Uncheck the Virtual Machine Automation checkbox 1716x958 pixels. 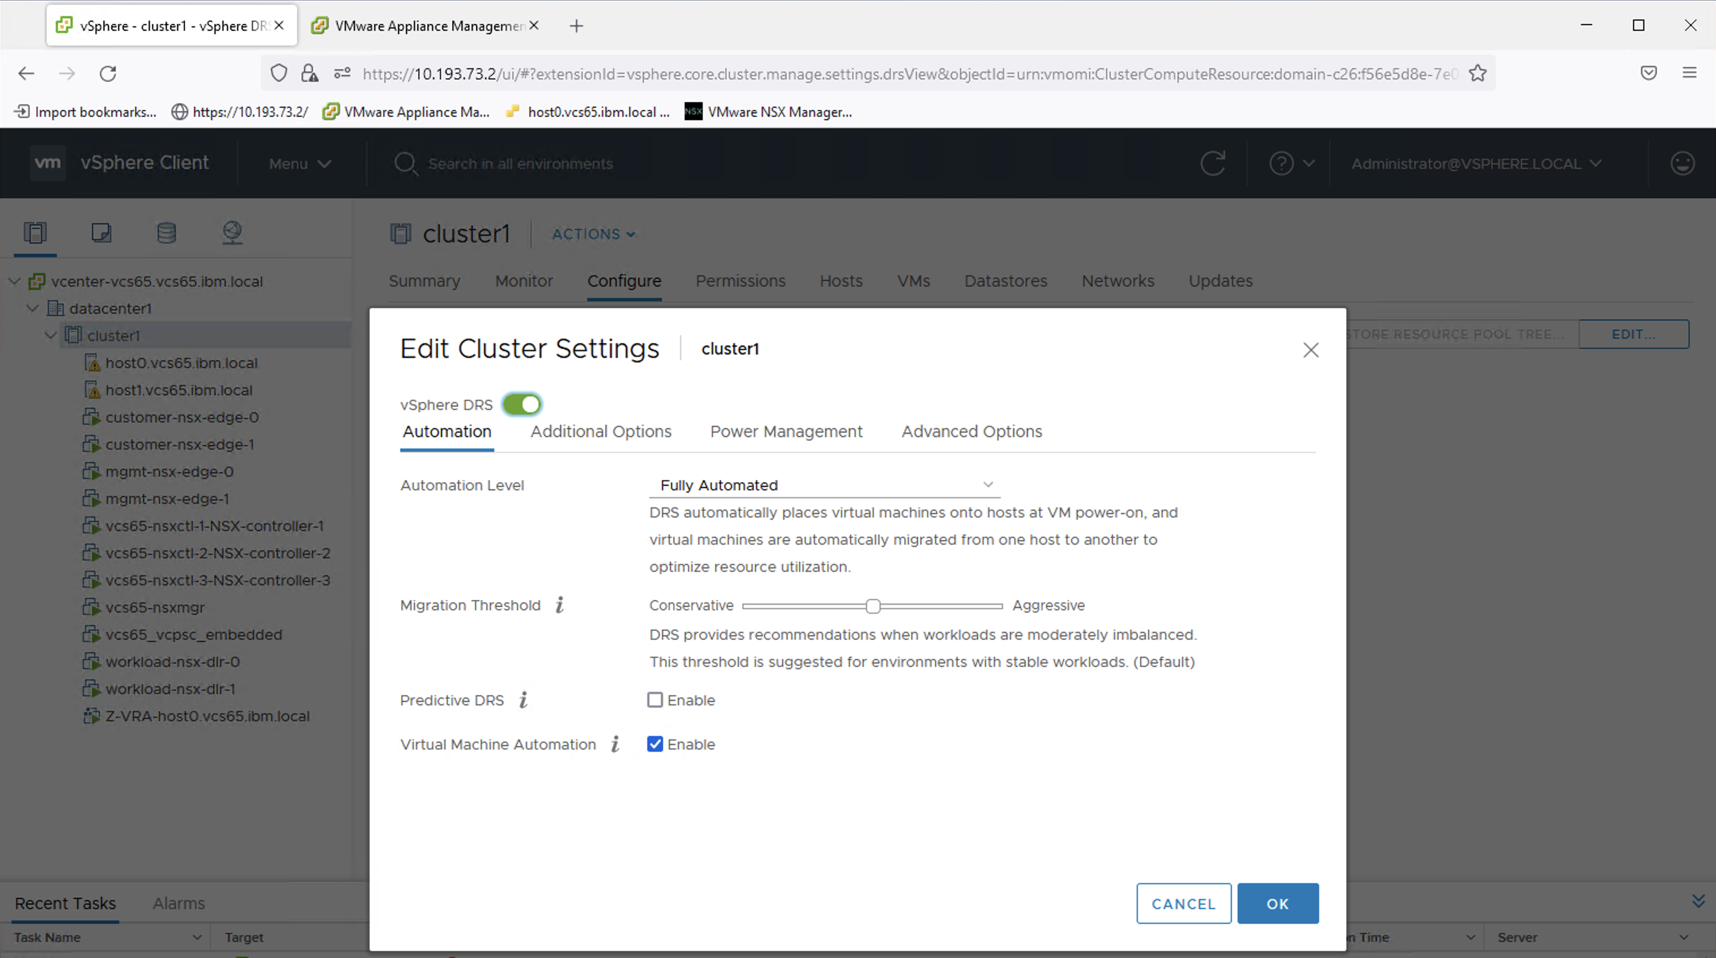(655, 743)
